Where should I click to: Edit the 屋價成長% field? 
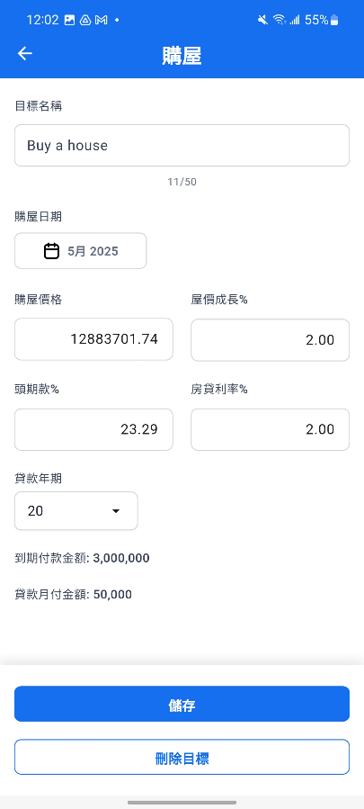coord(271,339)
